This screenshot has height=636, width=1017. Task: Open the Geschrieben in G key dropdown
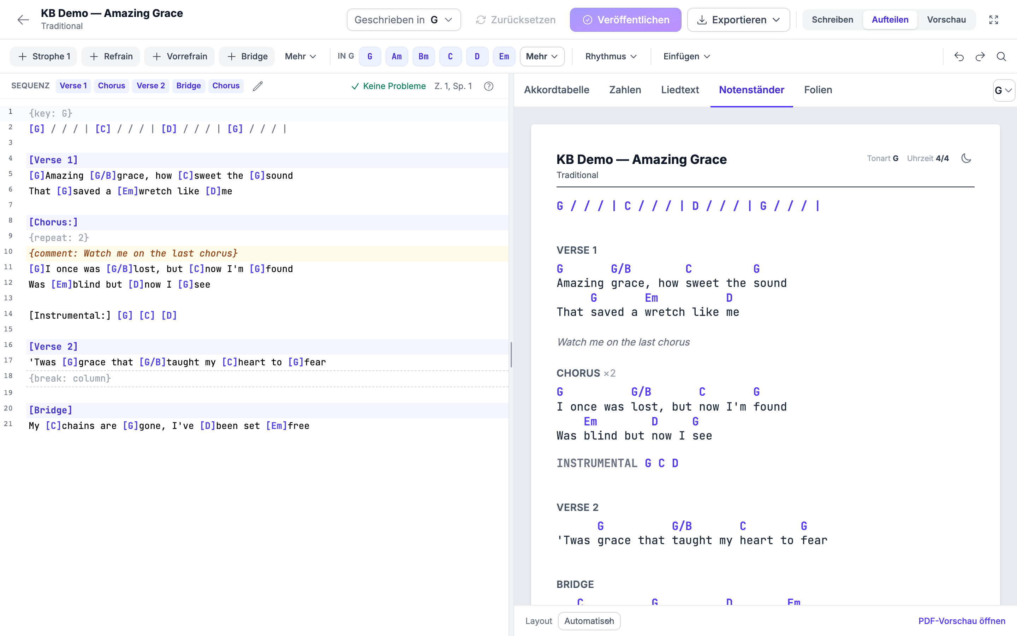click(403, 20)
